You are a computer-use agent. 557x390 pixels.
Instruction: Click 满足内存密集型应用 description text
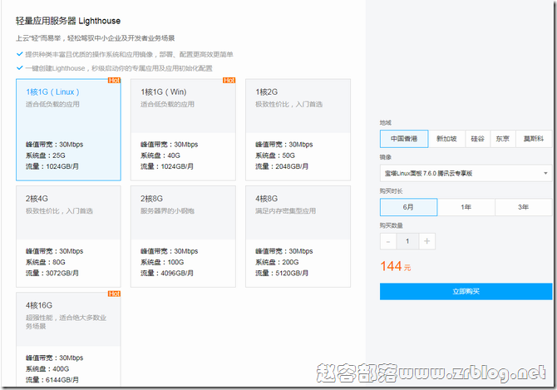(x=286, y=211)
